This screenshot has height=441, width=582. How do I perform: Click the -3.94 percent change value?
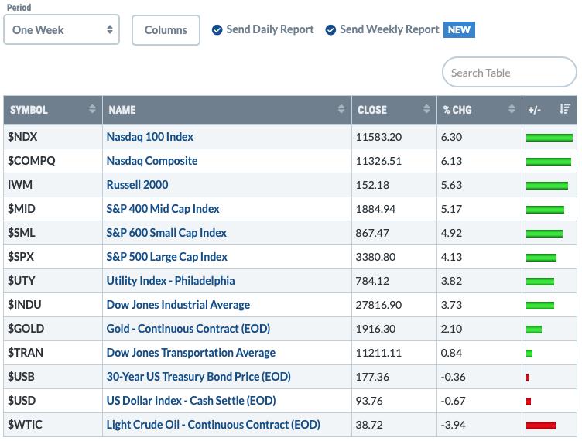[453, 425]
